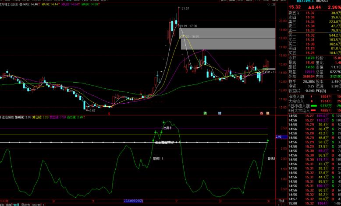The image size is (341, 206).
Task: Click the red event marker near chart bottom right
Action: point(261,113)
